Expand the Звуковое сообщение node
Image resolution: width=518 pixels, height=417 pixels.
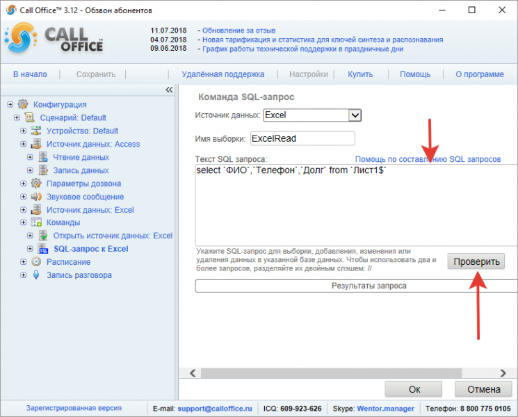pyautogui.click(x=24, y=197)
